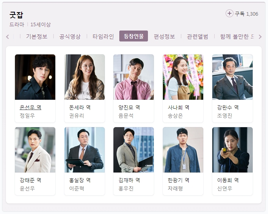
Task: Show more tabs with right arrow
Action: [260, 37]
